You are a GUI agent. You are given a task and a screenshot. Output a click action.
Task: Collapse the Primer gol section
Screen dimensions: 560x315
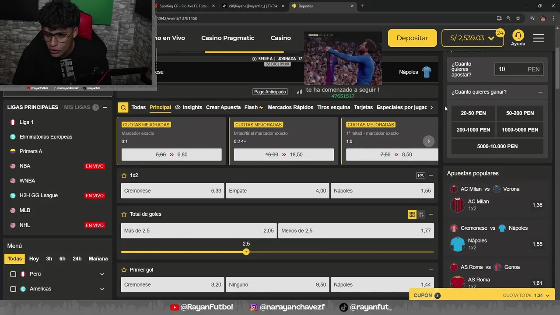click(431, 270)
